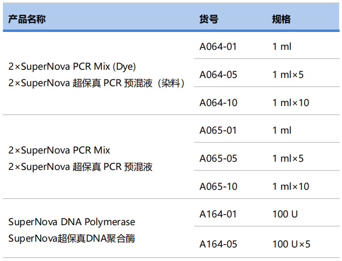Click the 2×SuperNova PCR Mix (Dye) product name
This screenshot has height=261, width=342.
click(72, 66)
